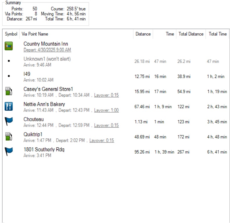This screenshot has height=223, width=230.
Task: Click the Course 258.5° true summary value
Action: pos(76,9)
